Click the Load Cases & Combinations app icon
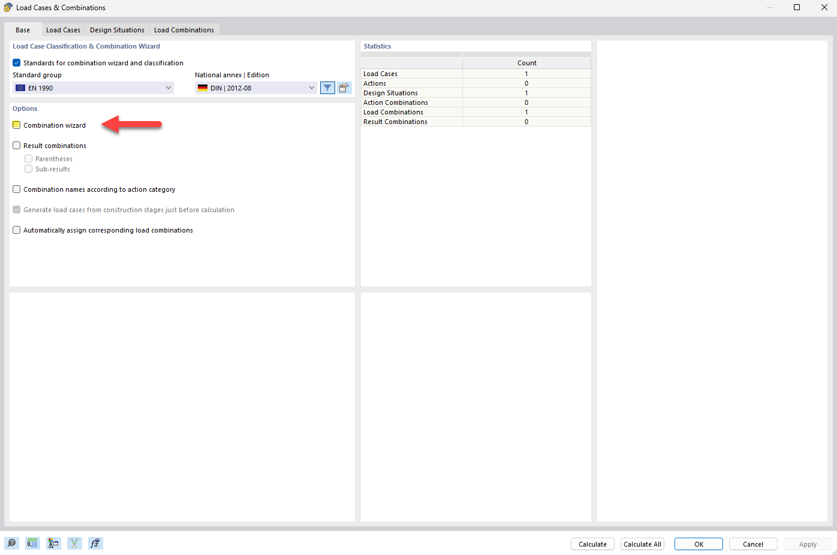This screenshot has height=555, width=837. tap(7, 7)
